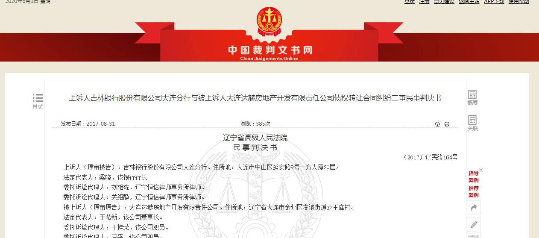The width and height of the screenshot is (539, 238).
Task: Open 指导案例 guiding cases
Action: [473, 177]
